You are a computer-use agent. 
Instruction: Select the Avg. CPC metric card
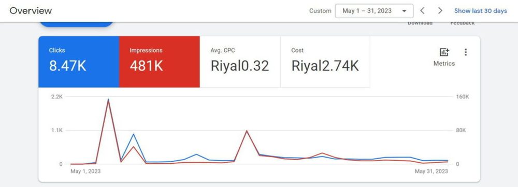click(x=240, y=62)
